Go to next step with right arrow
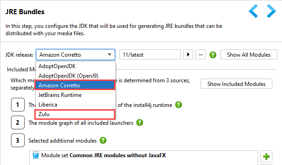 pyautogui.click(x=271, y=11)
